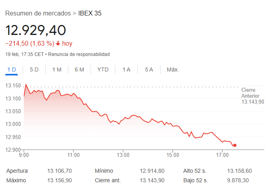
Task: Click the chart's opening peak near 9:00
Action: (26, 84)
